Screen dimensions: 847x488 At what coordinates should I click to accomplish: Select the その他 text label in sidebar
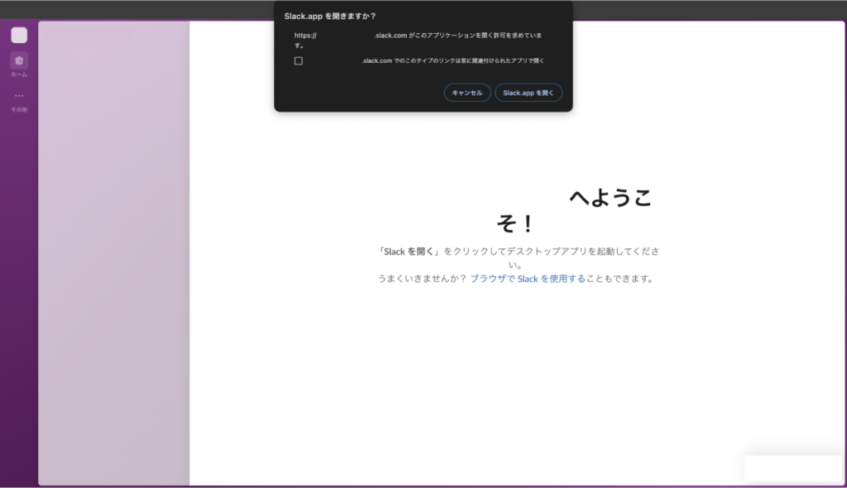tap(19, 109)
